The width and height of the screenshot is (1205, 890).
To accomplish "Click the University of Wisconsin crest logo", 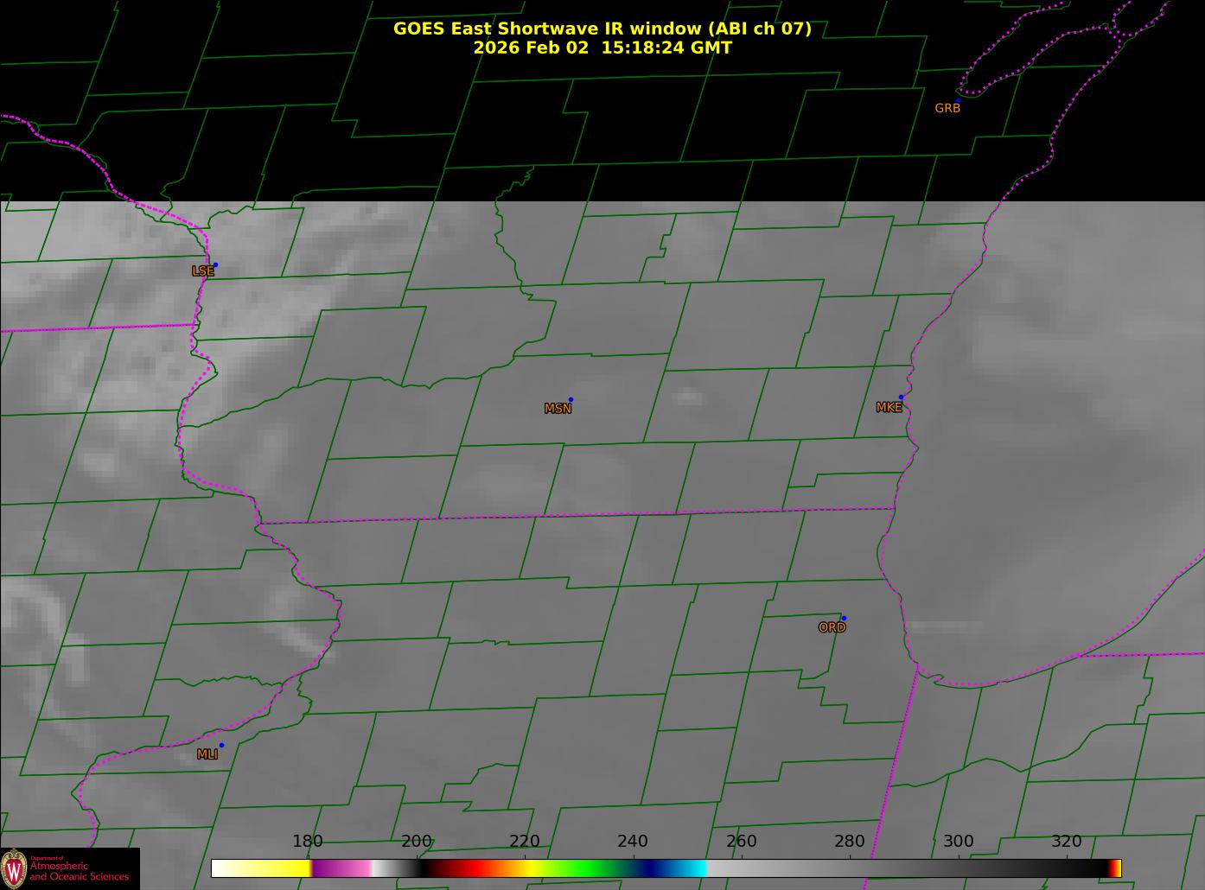I will click(14, 868).
